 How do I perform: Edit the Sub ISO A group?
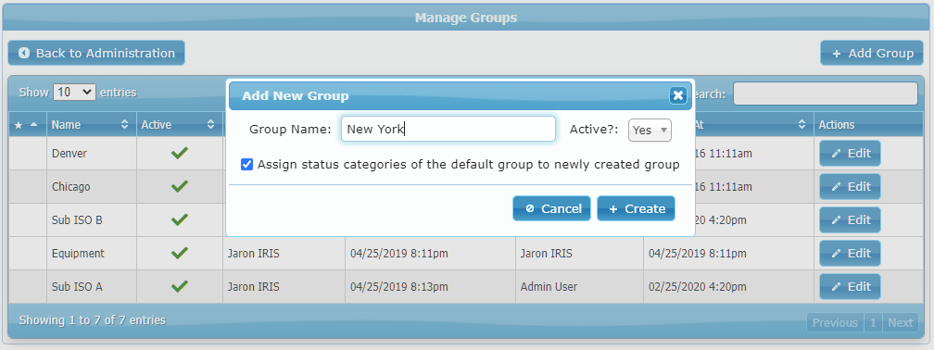tap(850, 286)
